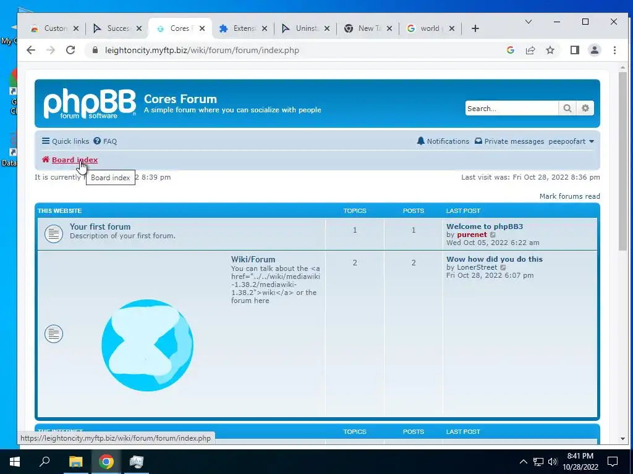Click the network tray icon

click(x=538, y=462)
